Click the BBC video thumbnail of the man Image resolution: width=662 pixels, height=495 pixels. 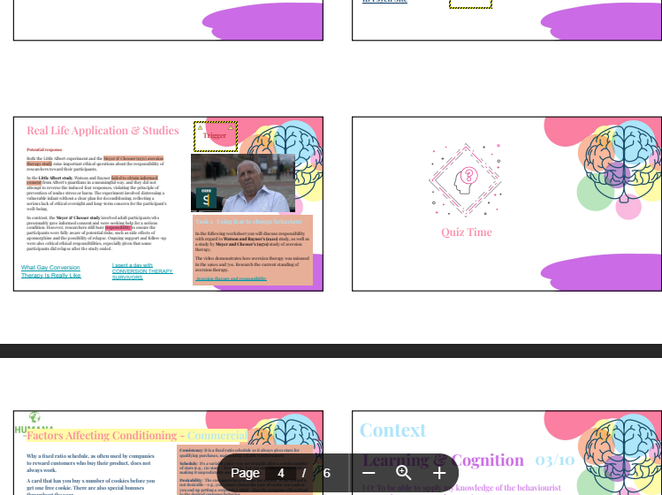pos(243,184)
